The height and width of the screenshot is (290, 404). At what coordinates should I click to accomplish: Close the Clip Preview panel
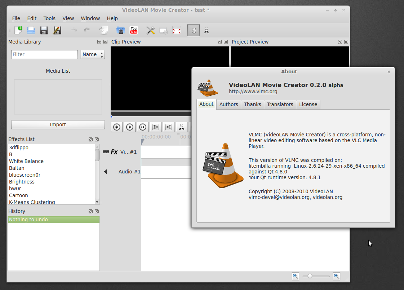tap(226, 42)
